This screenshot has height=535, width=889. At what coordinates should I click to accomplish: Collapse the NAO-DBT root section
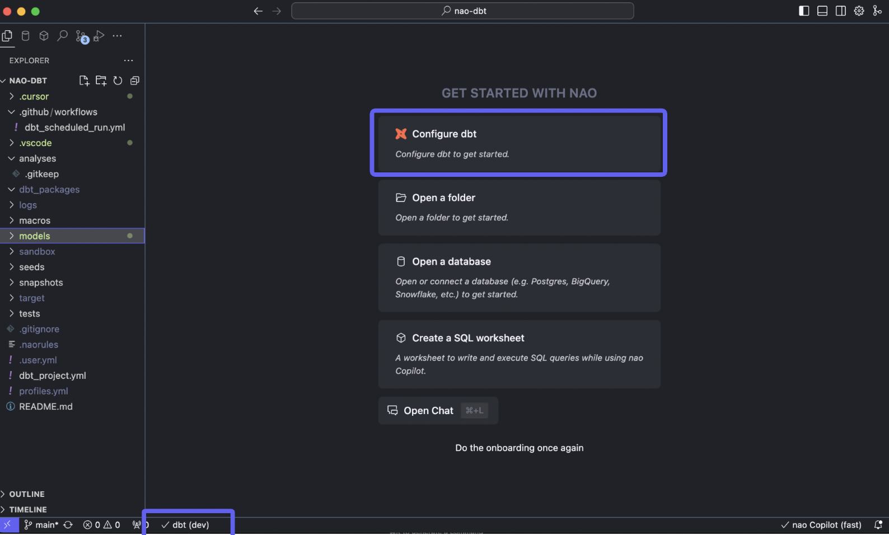tap(28, 81)
